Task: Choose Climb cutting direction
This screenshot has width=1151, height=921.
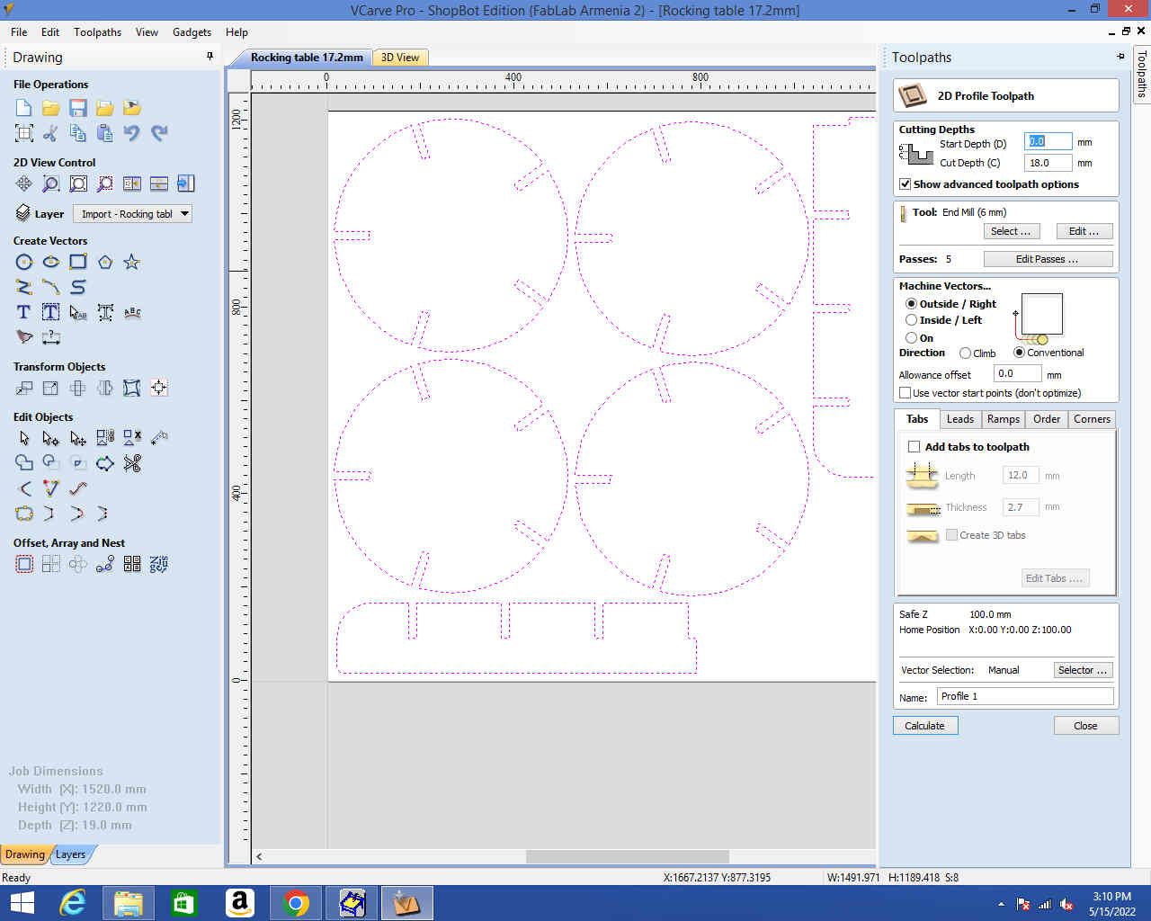Action: (965, 353)
